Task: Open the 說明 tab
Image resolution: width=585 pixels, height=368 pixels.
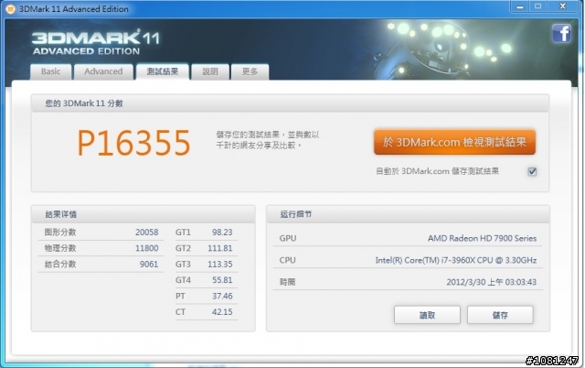Action: 210,71
